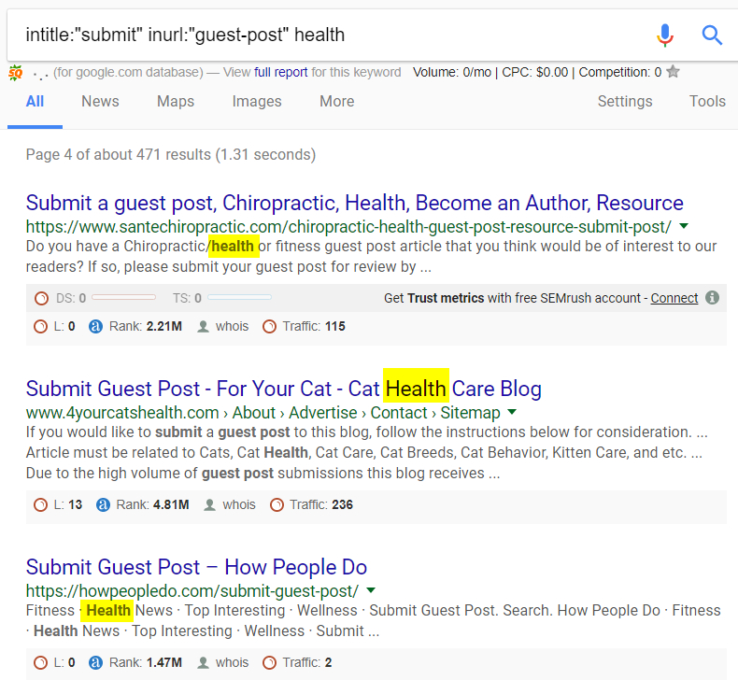Click the voice search microphone icon
This screenshot has width=738, height=680.
coord(665,35)
